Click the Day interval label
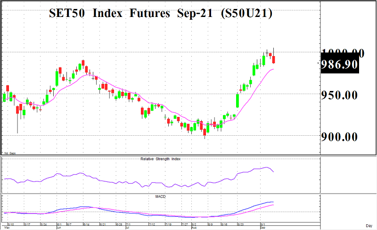Screen dimensions: 377x230 [369, 226]
